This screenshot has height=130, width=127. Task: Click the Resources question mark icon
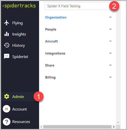(7, 122)
